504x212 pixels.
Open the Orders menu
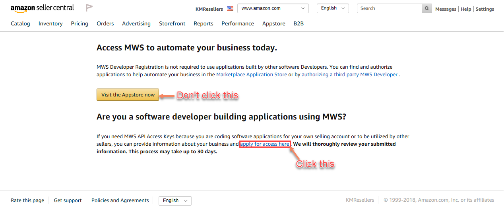pyautogui.click(x=105, y=23)
